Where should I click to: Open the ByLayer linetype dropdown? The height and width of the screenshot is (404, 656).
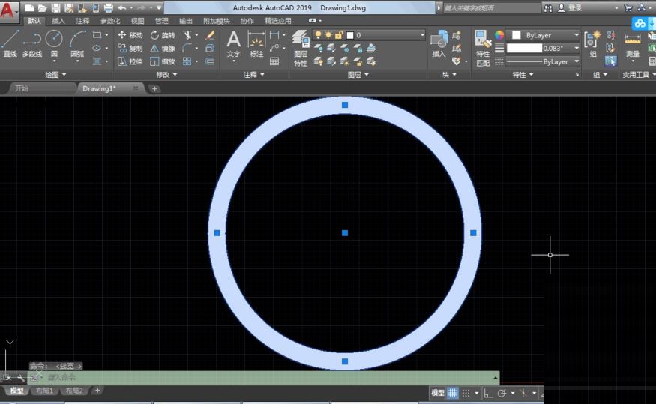pyautogui.click(x=543, y=62)
